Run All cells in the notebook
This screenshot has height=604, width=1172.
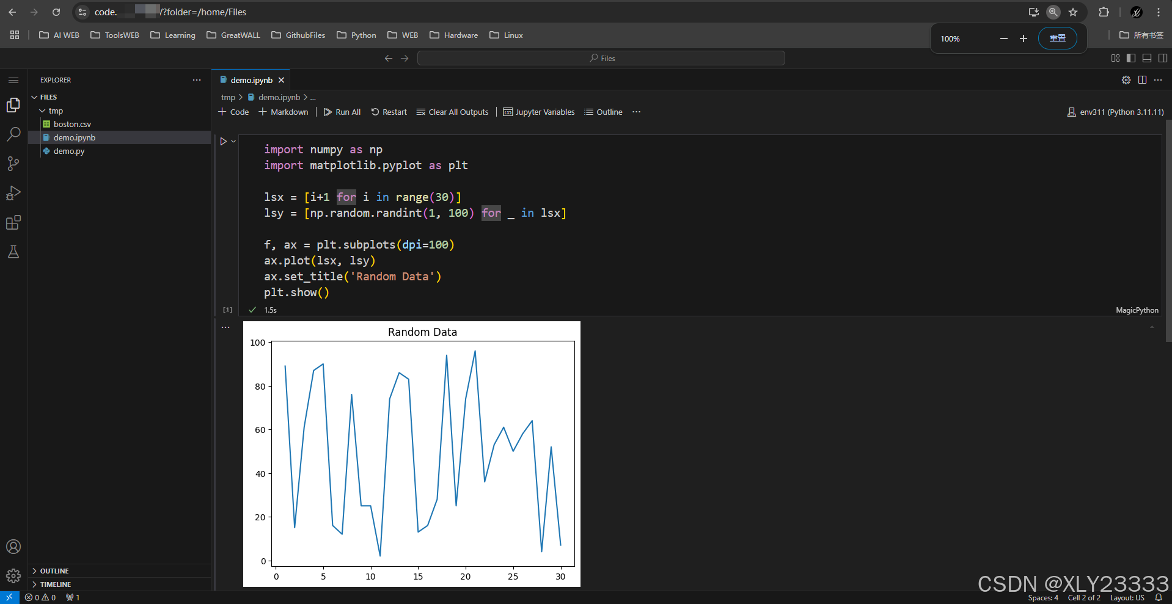click(342, 112)
